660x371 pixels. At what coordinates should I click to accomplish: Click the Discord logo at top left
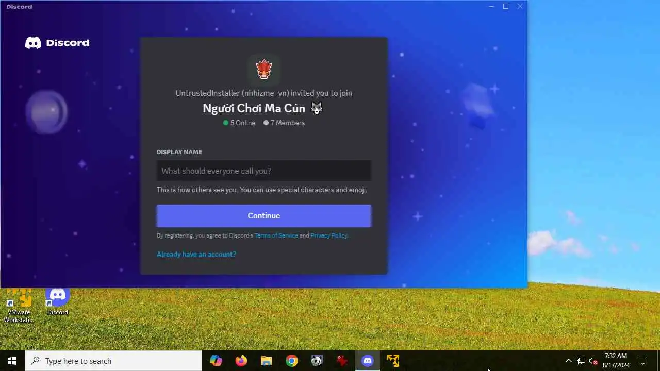tap(57, 43)
